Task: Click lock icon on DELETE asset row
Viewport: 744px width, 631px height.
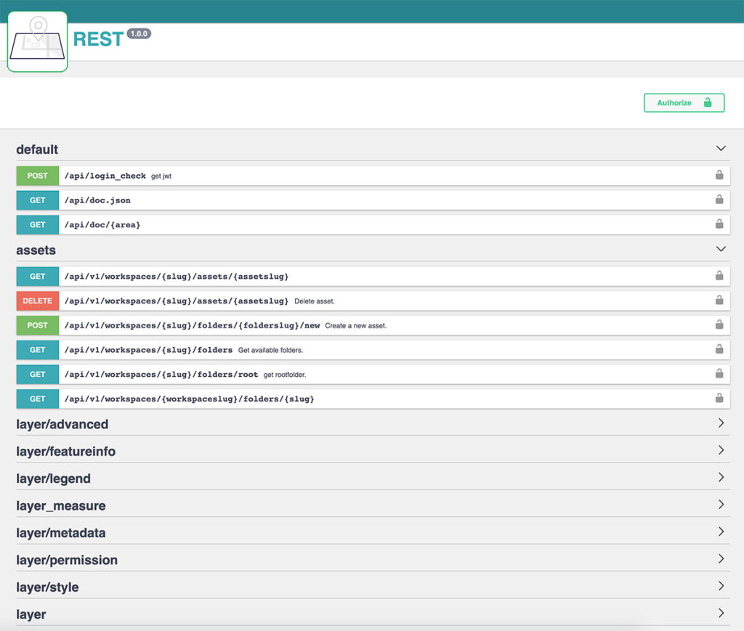Action: click(x=719, y=301)
